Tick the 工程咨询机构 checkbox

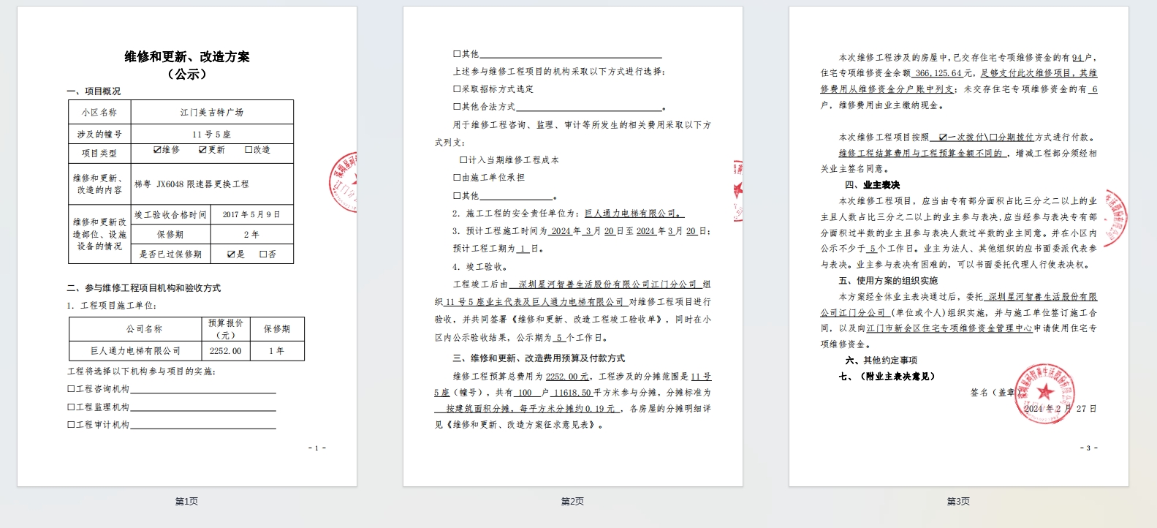click(x=72, y=389)
